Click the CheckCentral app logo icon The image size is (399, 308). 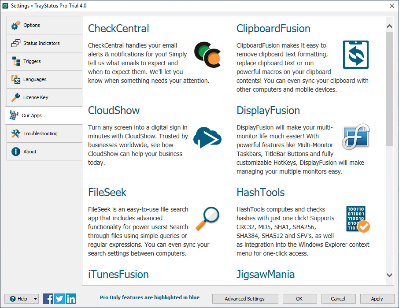point(207,55)
